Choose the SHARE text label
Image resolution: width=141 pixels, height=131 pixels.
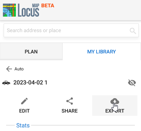[x=70, y=111]
